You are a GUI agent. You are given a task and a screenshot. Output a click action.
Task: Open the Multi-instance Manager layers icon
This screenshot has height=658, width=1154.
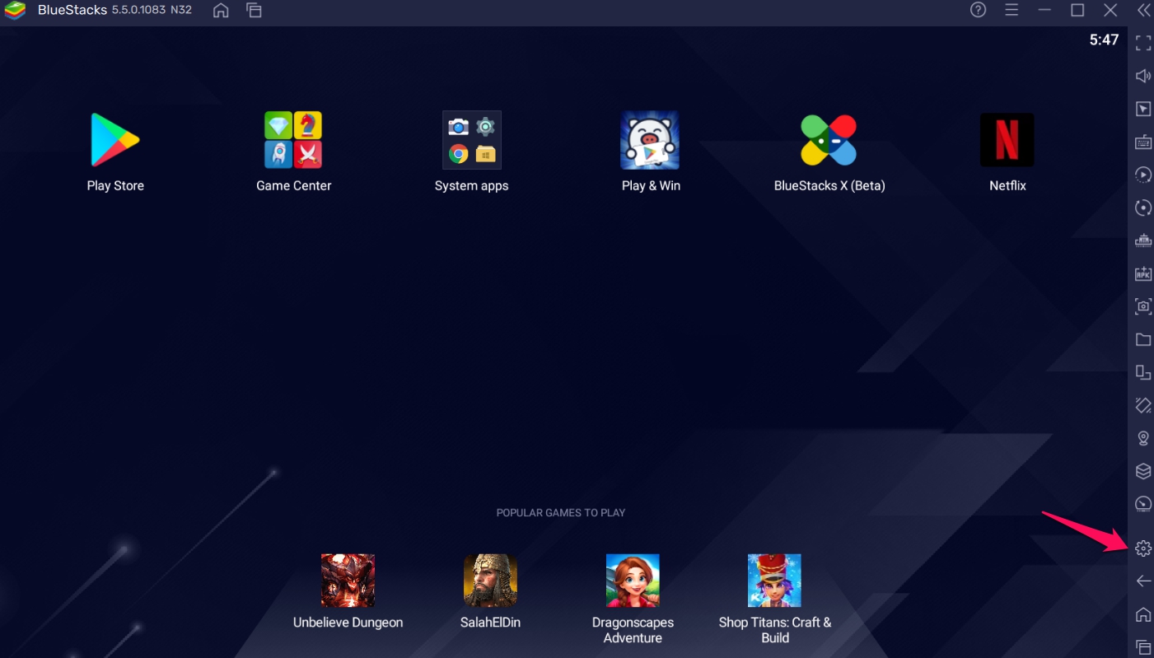[1143, 471]
